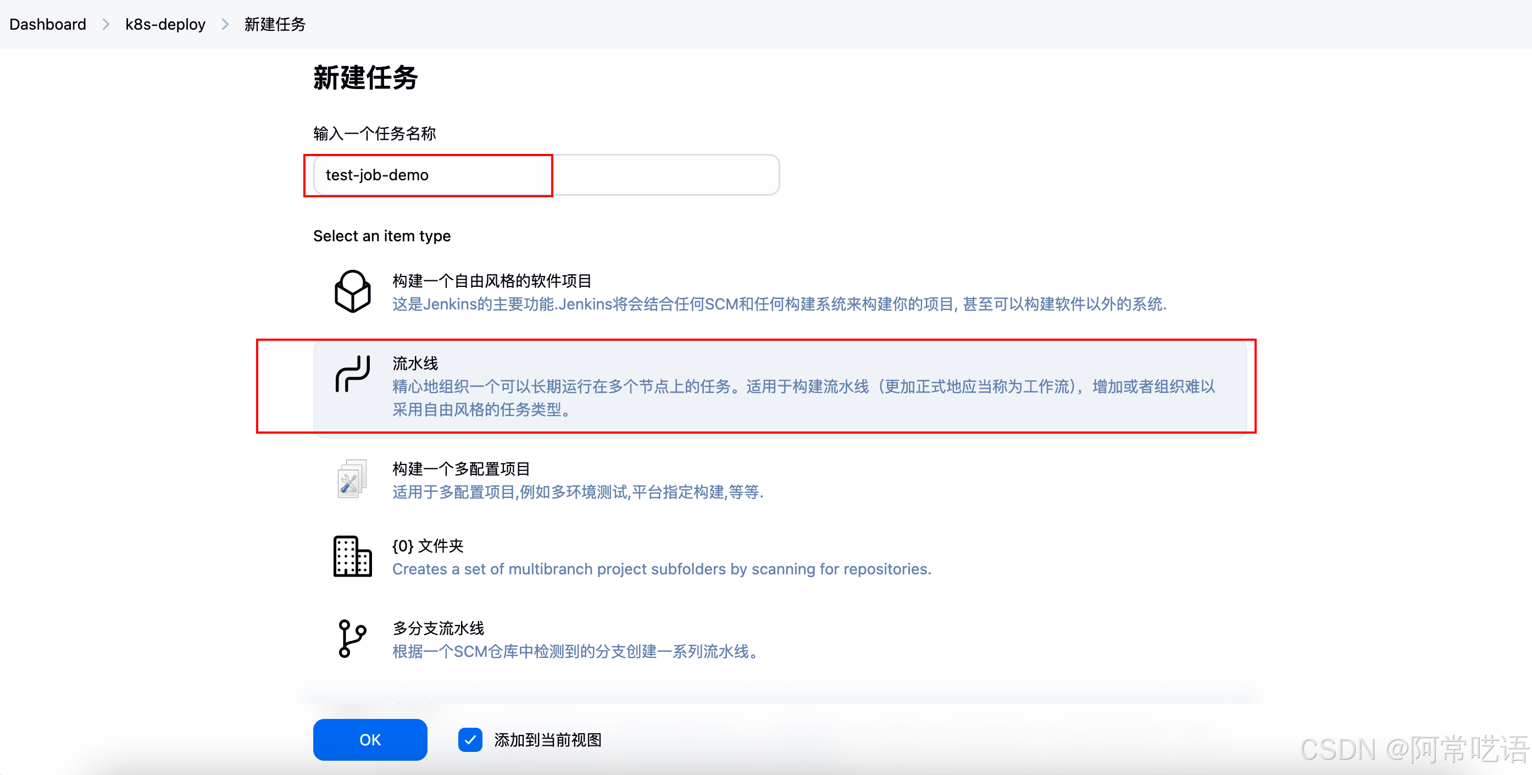Screen dimensions: 1532x775
Task: Toggle the 添加到当前视图 checkbox
Action: pyautogui.click(x=470, y=740)
